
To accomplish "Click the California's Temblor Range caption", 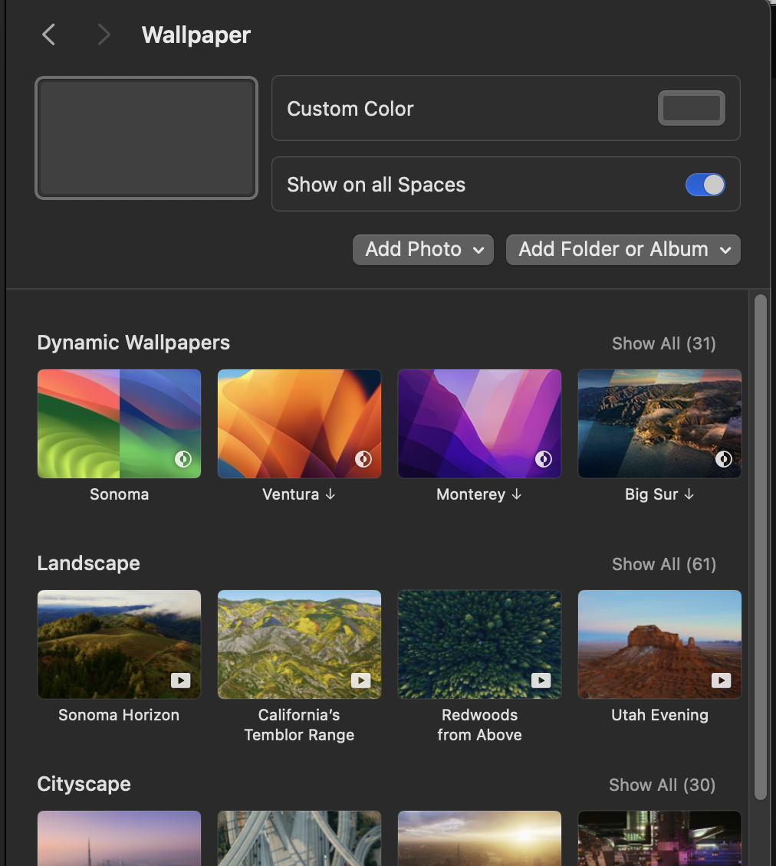I will click(x=299, y=725).
